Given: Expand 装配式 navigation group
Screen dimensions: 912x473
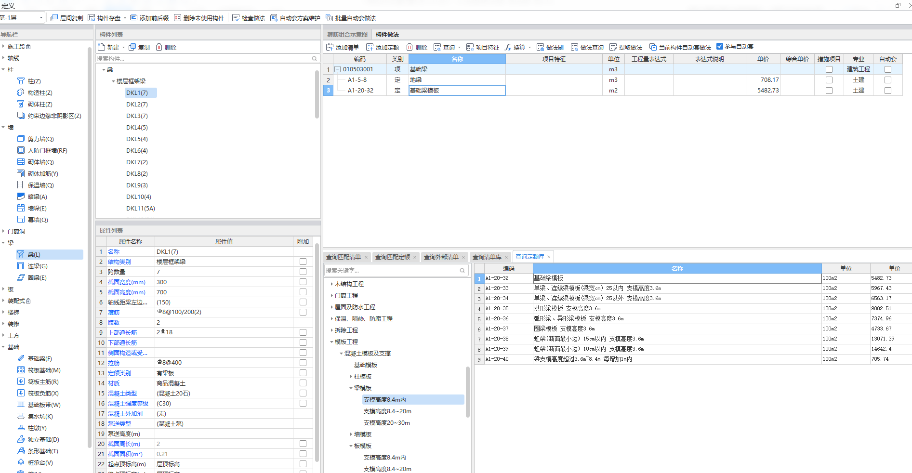Looking at the screenshot, I should tap(3, 301).
